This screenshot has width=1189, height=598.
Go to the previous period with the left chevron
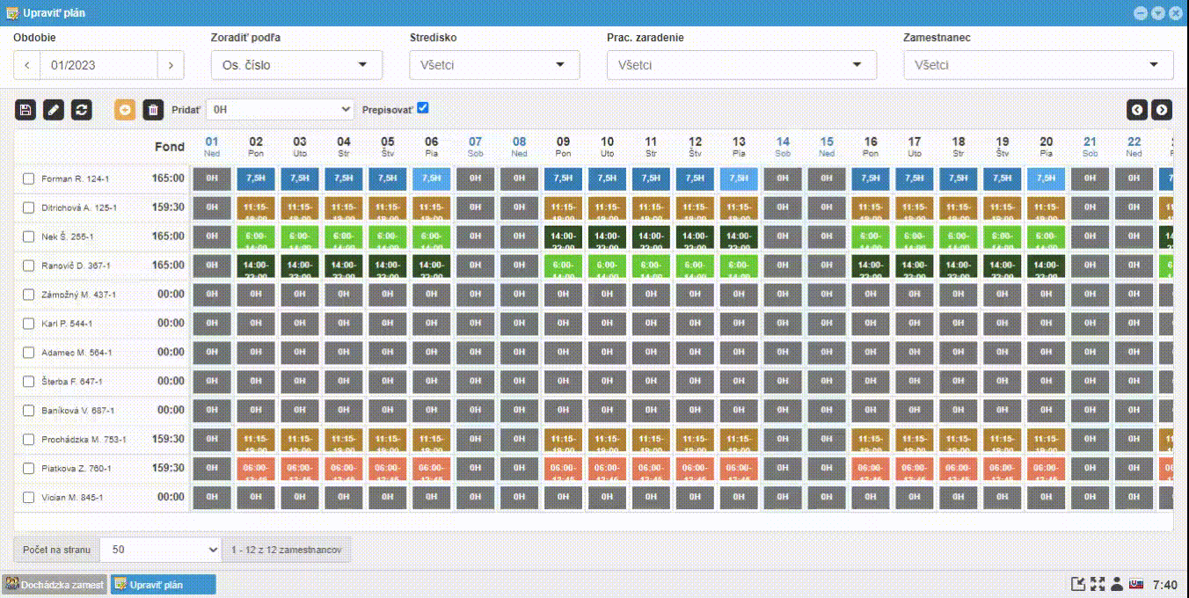coord(27,65)
